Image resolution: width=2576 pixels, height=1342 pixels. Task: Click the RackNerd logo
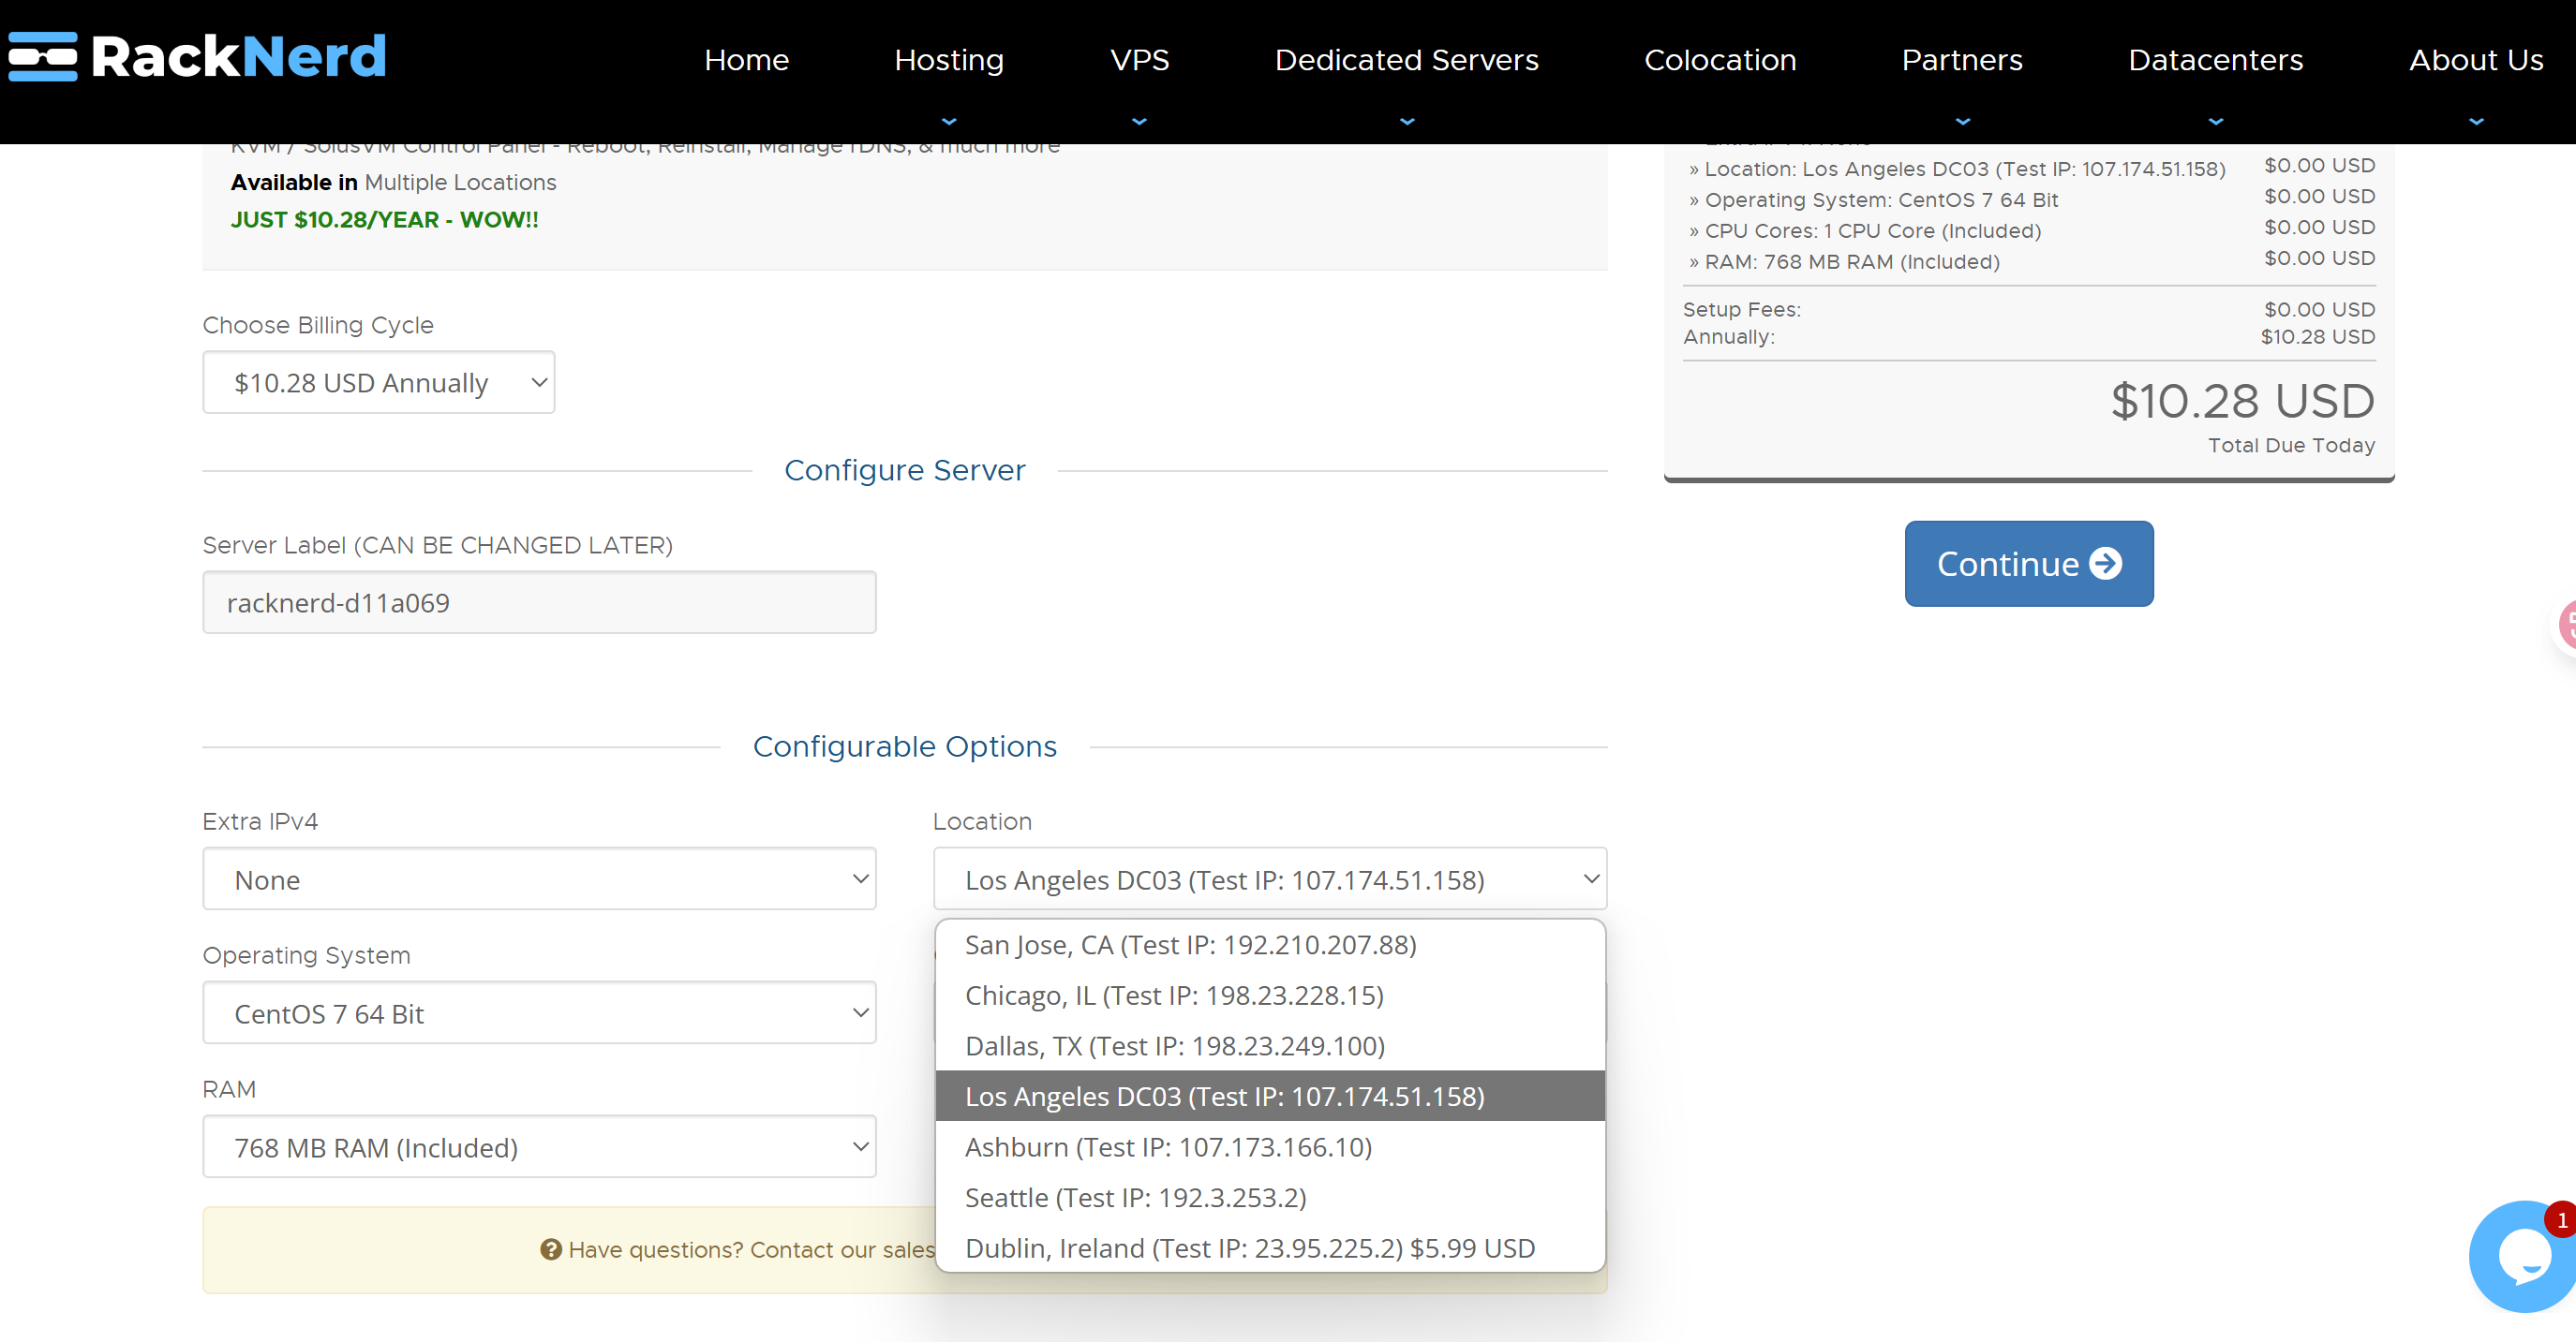click(198, 57)
